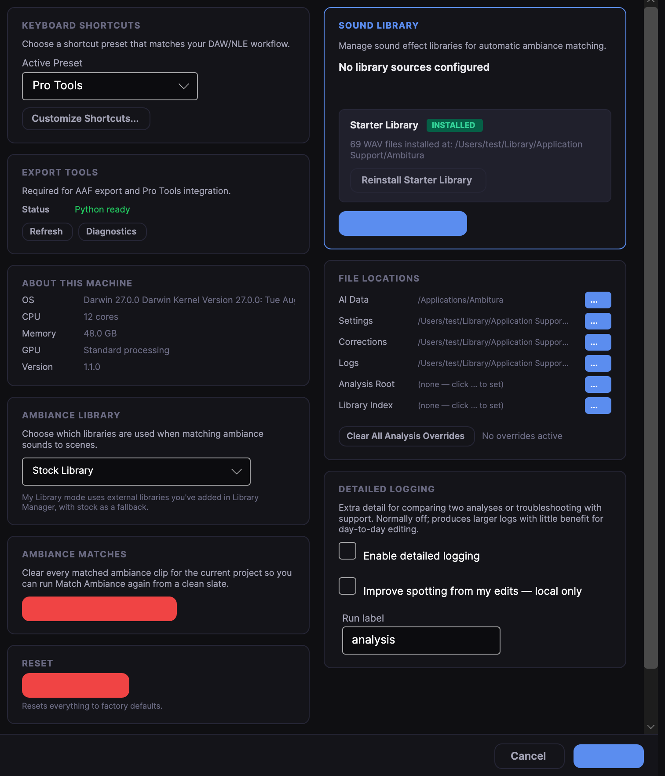Click Customize Shortcuts button

(86, 119)
